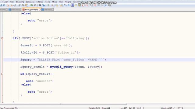Viewport: 195px width, 109px height.
Task: Toggle Show All Characters pilcrow icon
Action: point(69,5)
